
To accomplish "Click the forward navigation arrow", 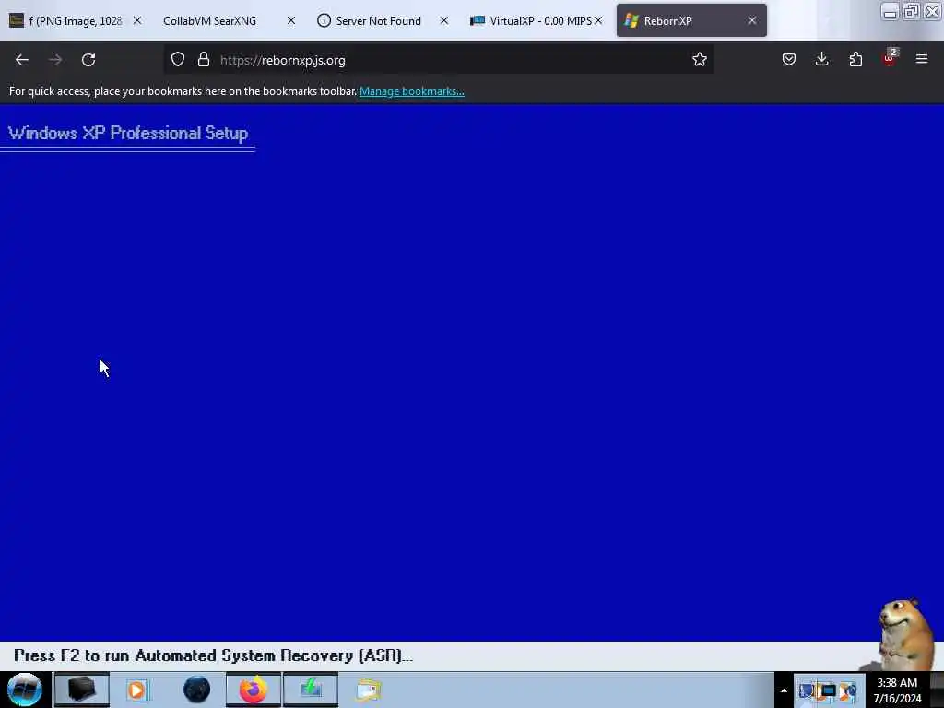I will 55,60.
